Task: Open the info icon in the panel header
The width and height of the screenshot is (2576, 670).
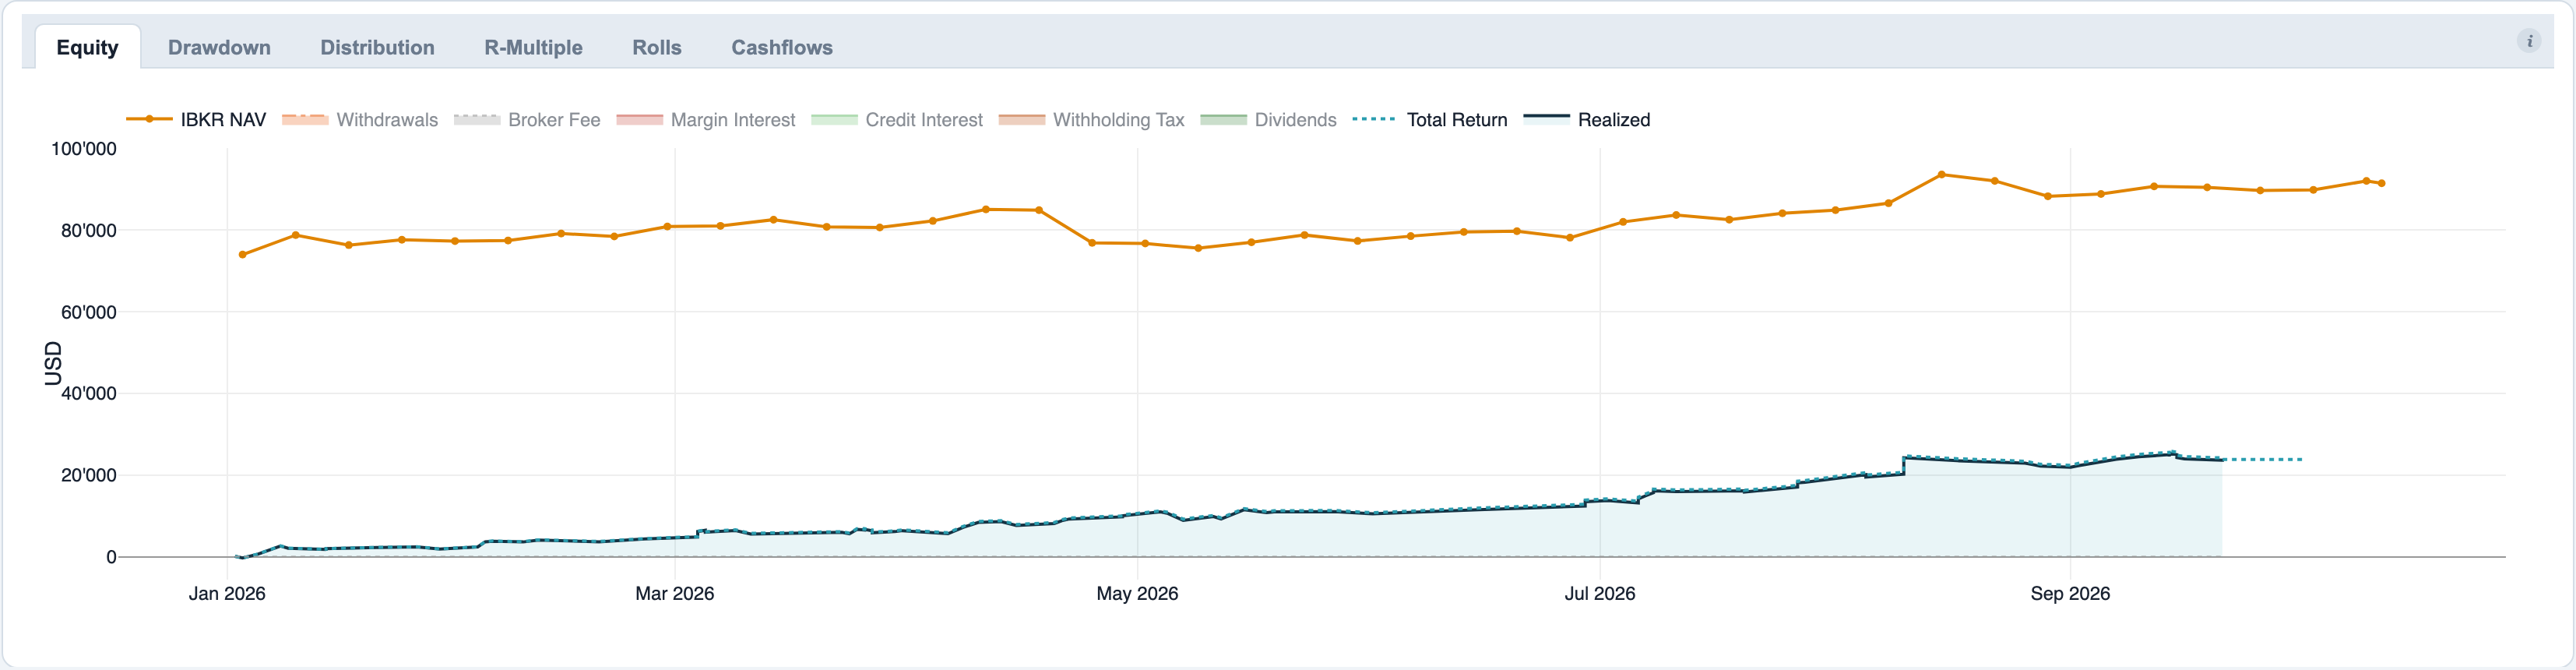Action: 2529,41
